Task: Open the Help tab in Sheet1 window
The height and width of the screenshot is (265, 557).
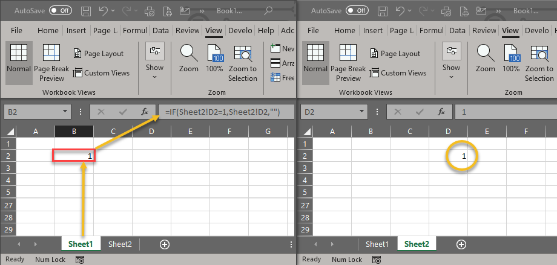Action: 266,31
